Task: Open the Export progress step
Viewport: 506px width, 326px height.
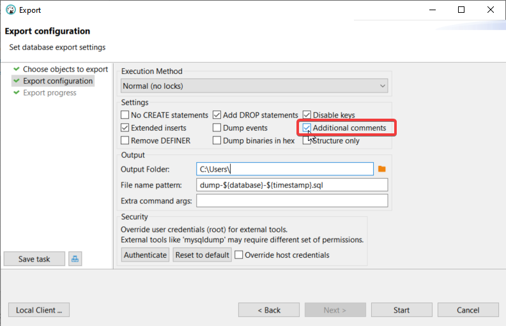Action: click(x=50, y=93)
